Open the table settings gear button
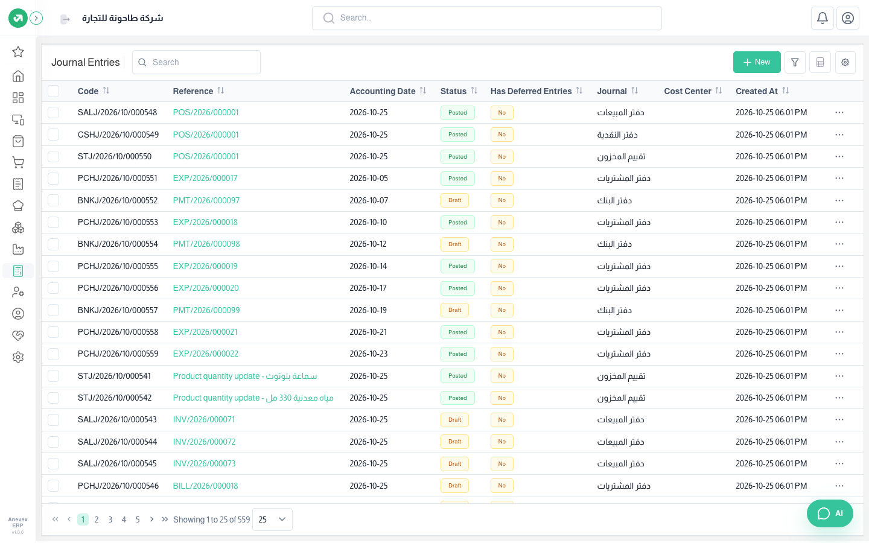The width and height of the screenshot is (869, 543). 845,62
